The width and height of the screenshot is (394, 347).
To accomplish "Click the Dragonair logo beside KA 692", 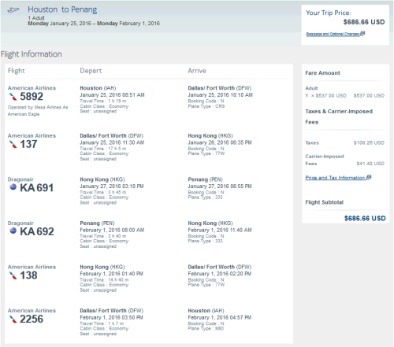I will (13, 231).
